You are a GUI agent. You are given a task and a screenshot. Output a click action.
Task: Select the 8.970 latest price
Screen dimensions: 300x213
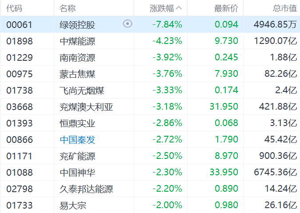click(226, 156)
